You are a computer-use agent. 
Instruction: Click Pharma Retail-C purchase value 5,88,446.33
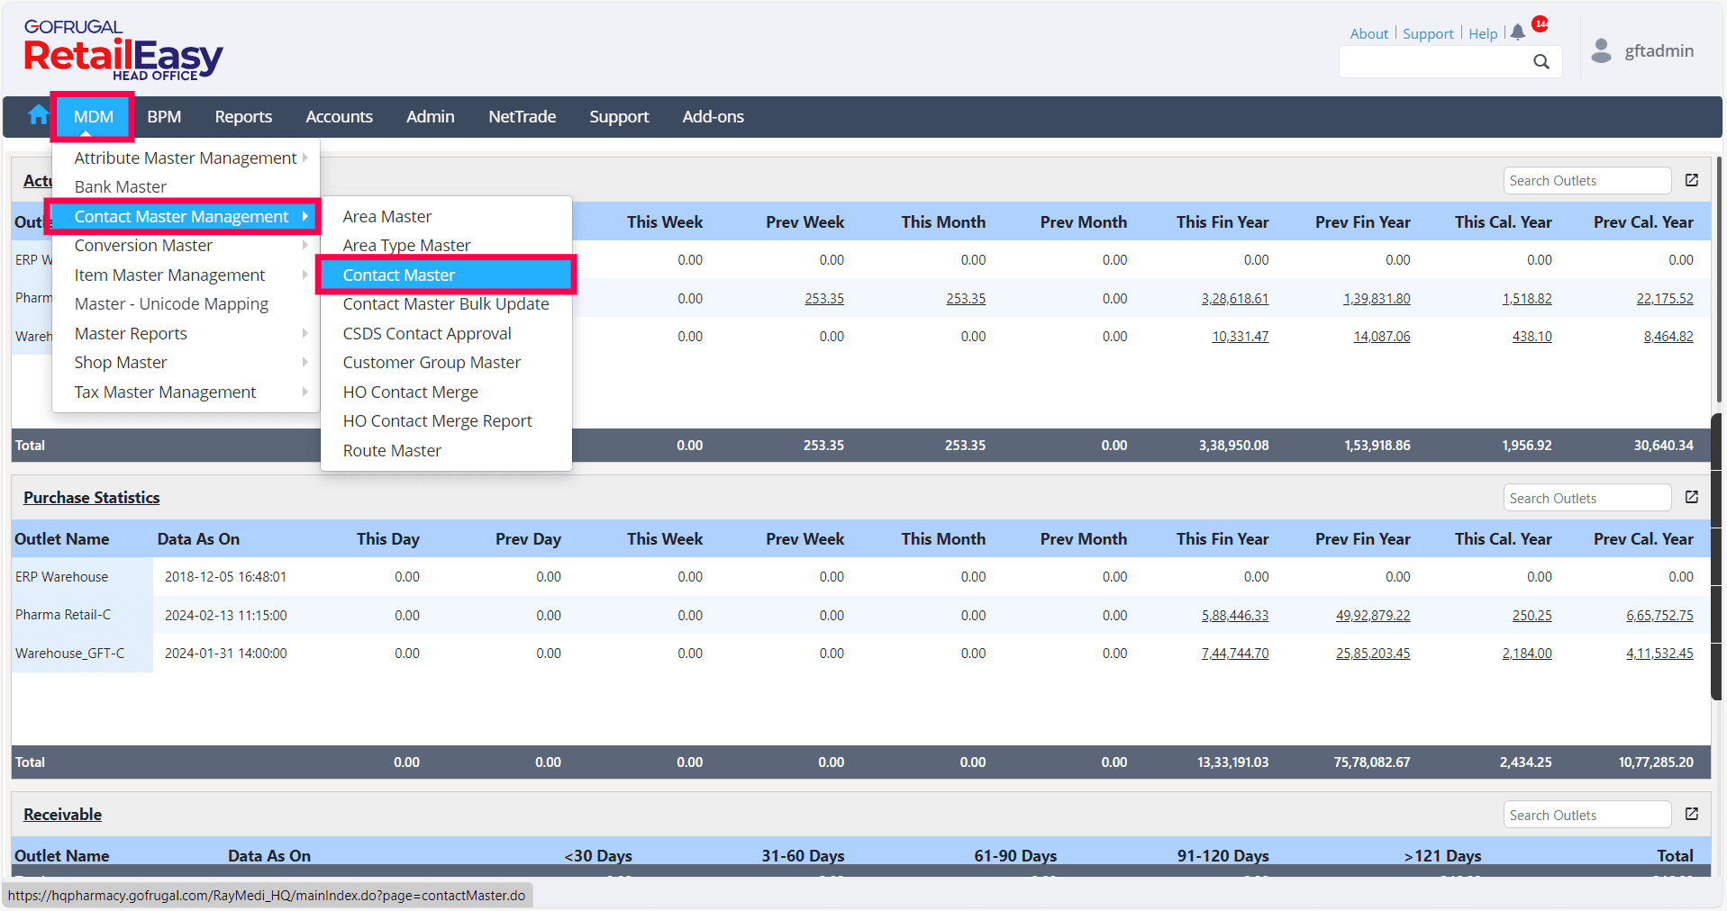click(1234, 616)
